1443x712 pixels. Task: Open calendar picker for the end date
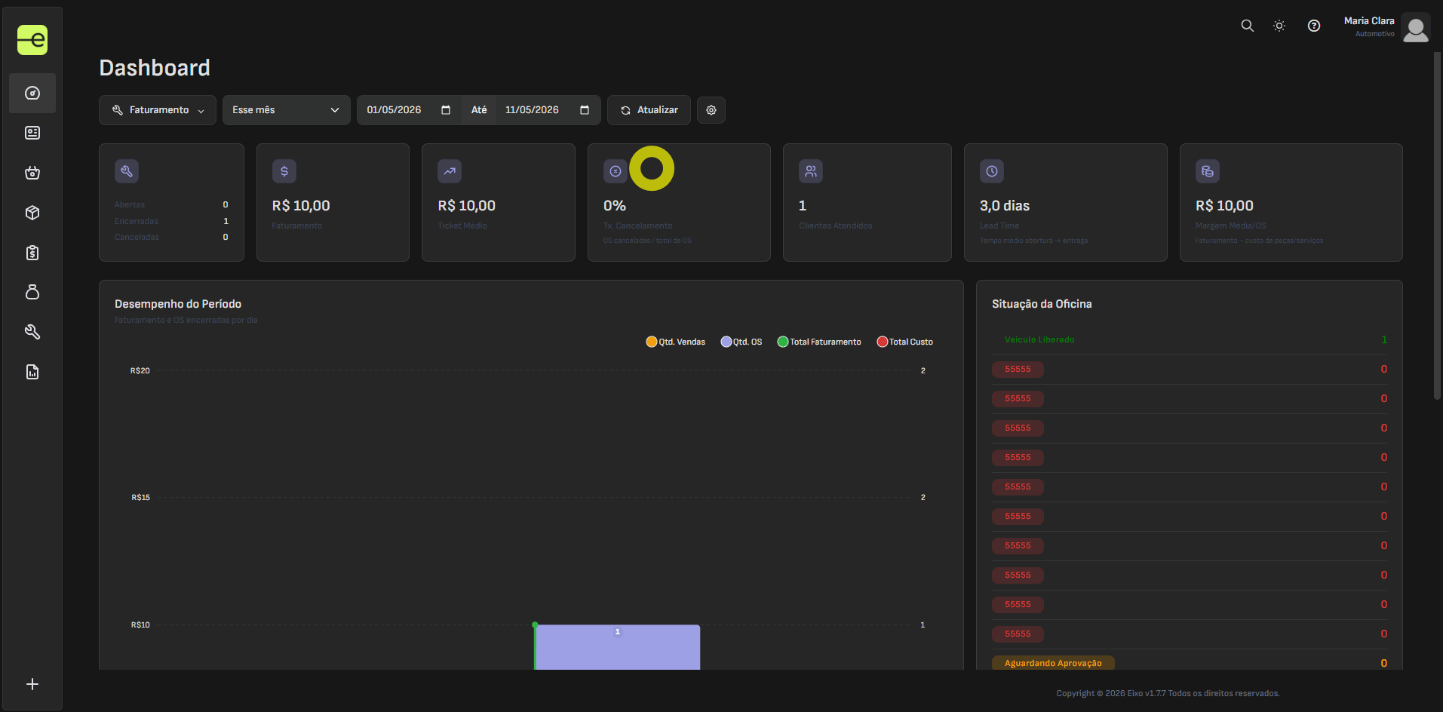585,110
